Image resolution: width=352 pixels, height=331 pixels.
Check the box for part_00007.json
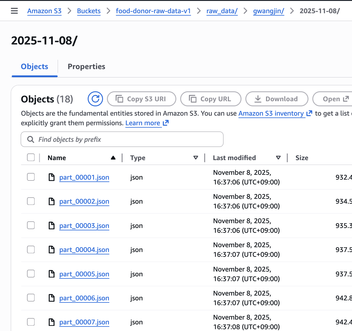[31, 322]
